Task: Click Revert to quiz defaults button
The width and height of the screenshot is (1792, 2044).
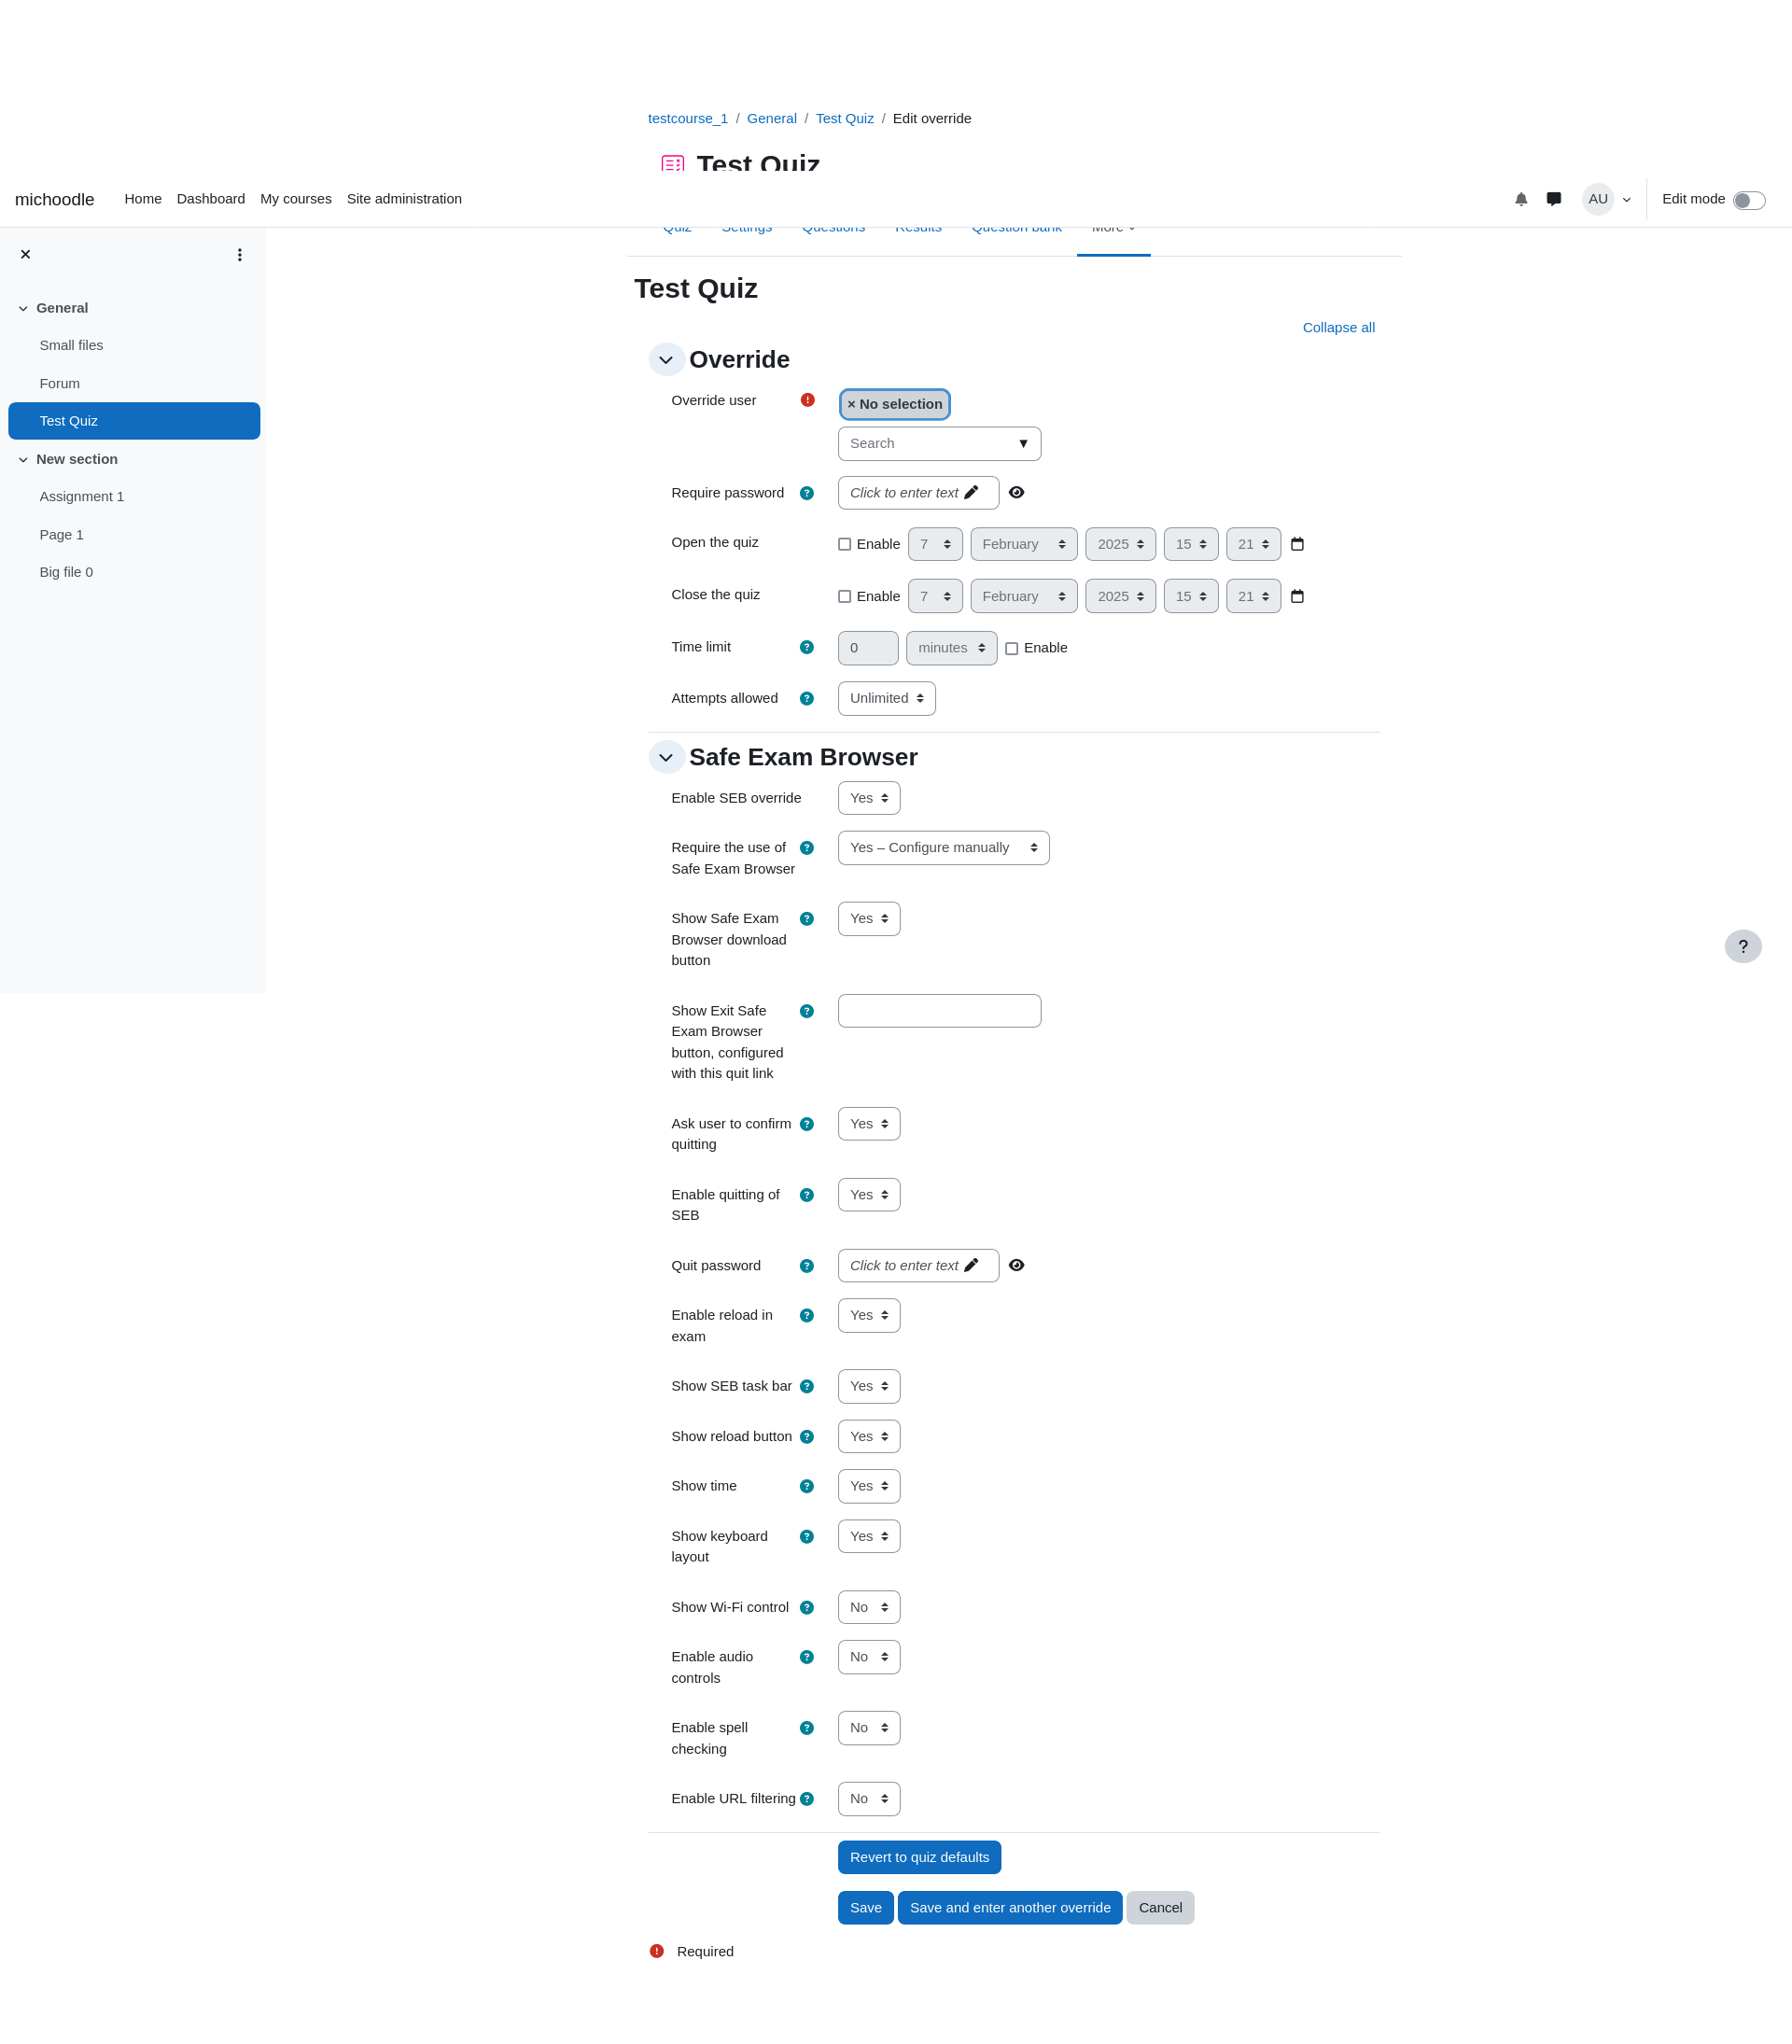Action: [x=919, y=1858]
